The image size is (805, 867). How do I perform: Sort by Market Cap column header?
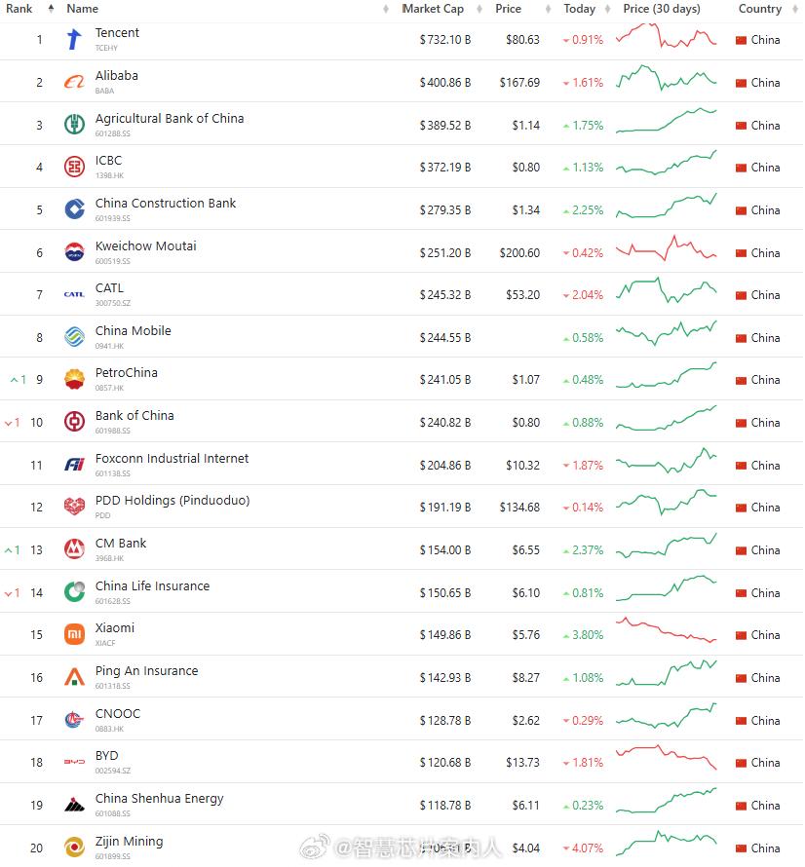tap(435, 9)
